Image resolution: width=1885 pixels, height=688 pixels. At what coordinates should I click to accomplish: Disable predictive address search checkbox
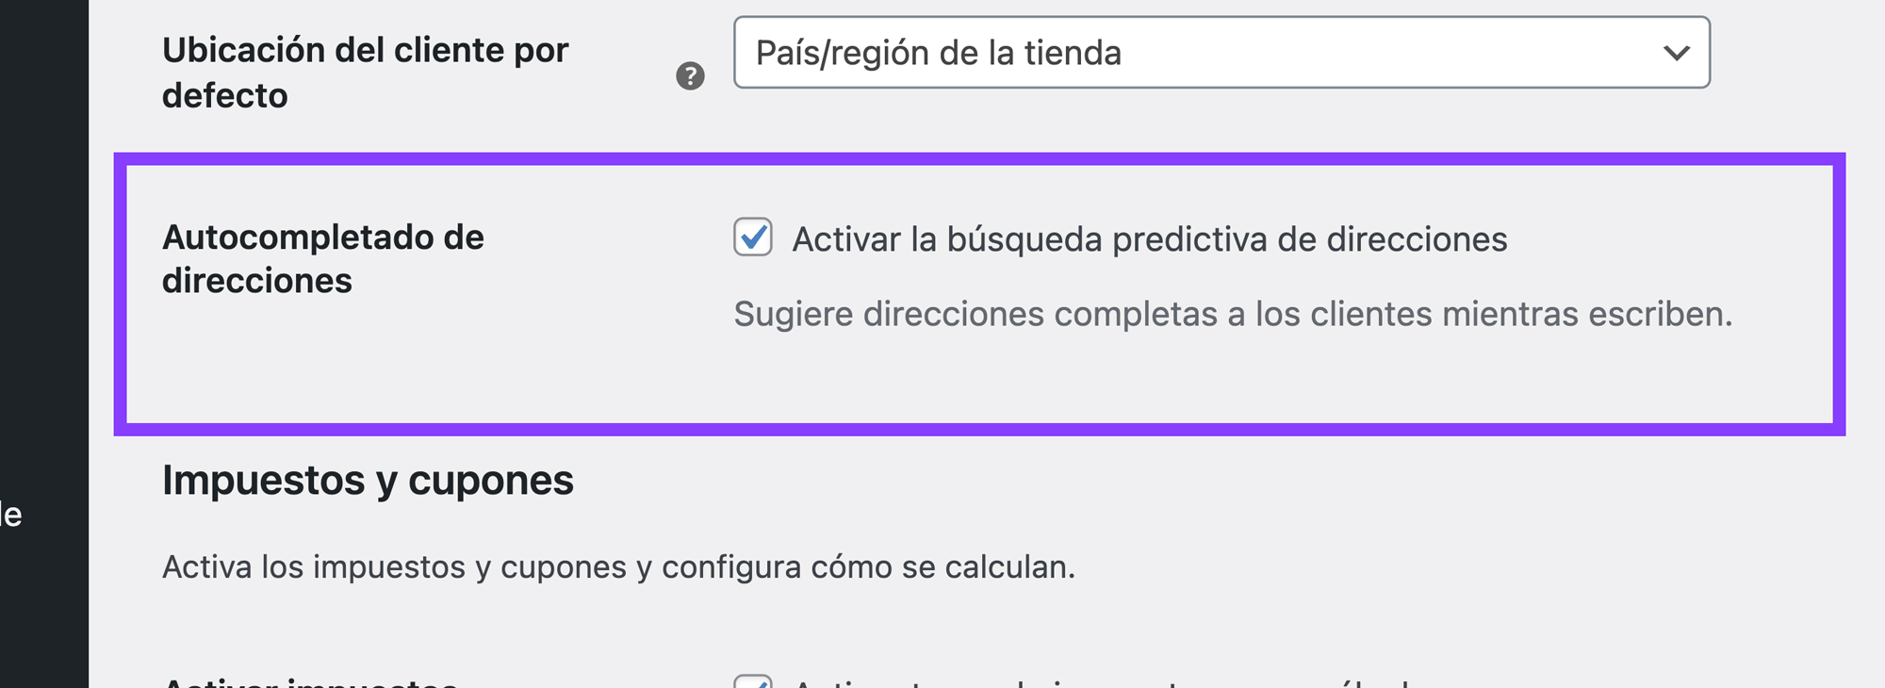click(x=753, y=237)
